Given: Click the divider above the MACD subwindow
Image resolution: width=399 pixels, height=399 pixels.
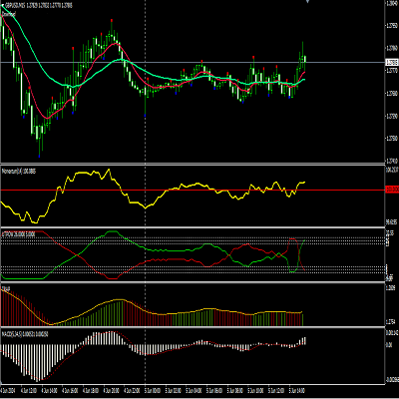Looking at the screenshot, I should (x=193, y=327).
